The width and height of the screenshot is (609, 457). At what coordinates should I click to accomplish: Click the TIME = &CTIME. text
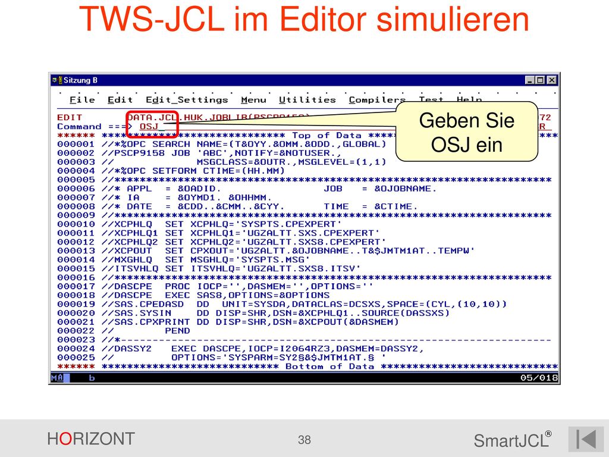pyautogui.click(x=371, y=206)
